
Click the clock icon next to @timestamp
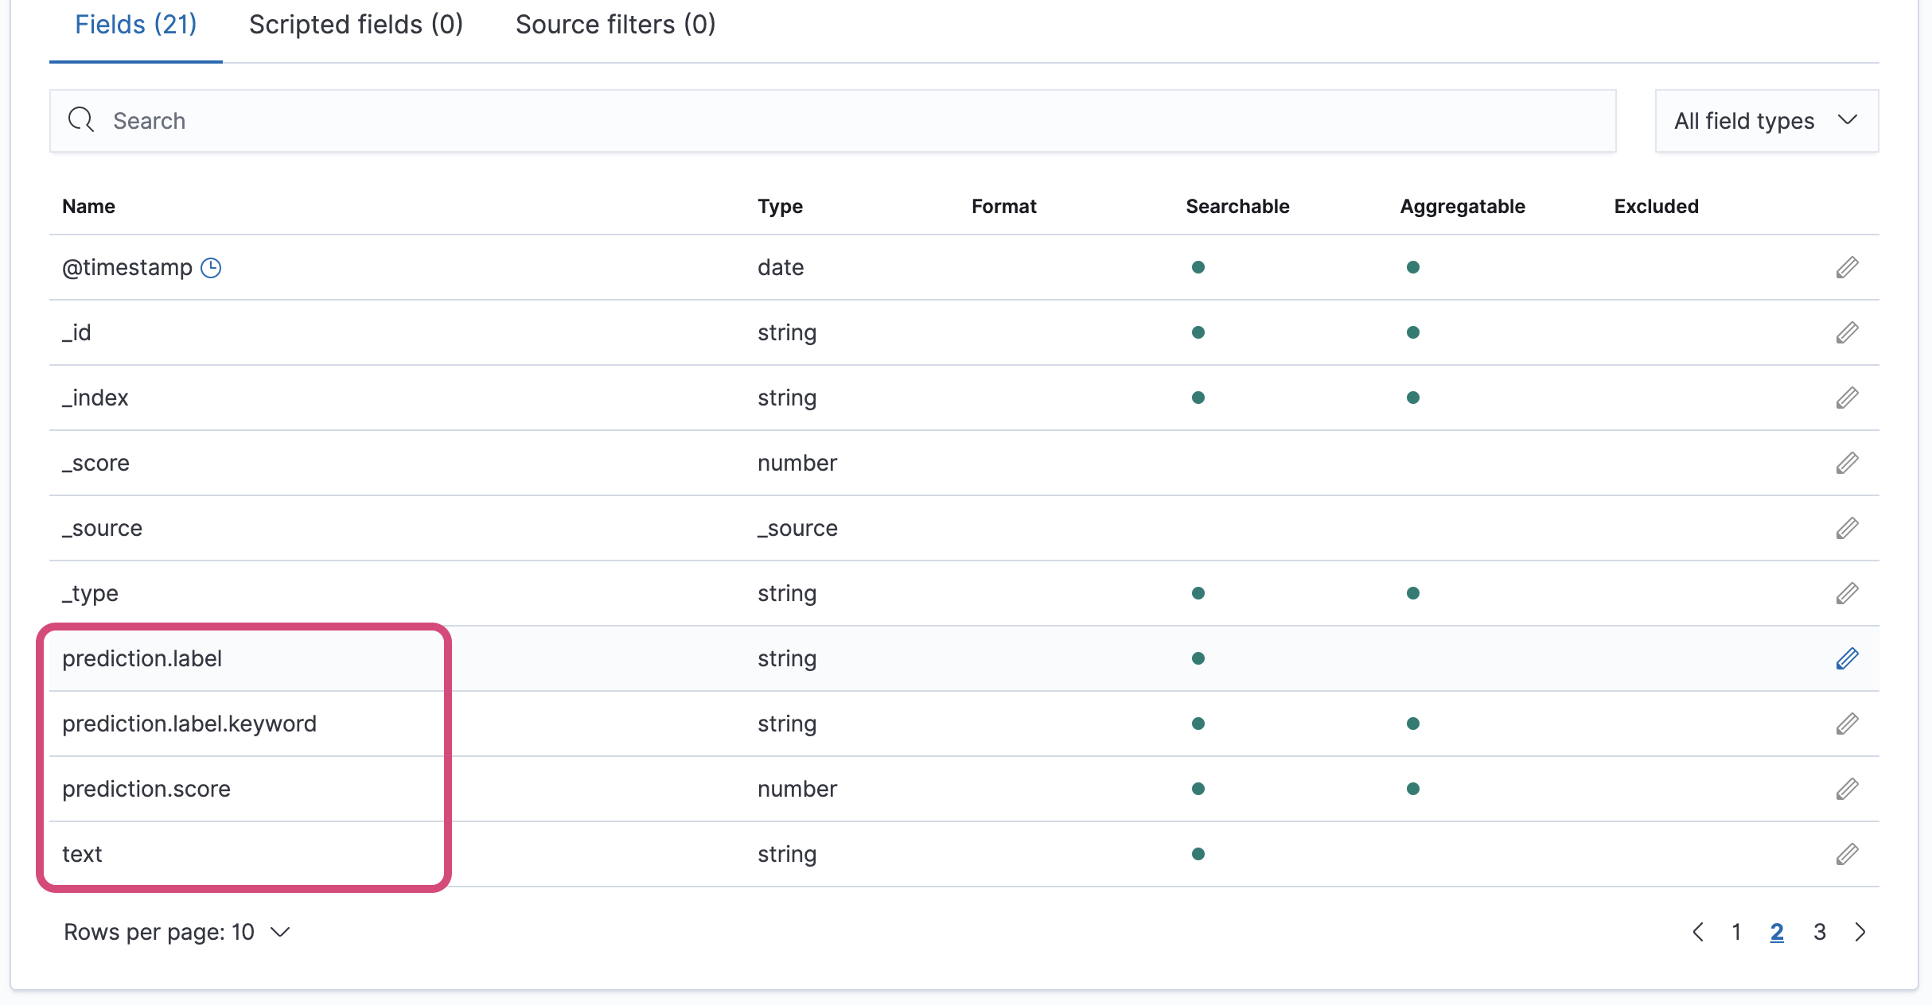click(x=211, y=268)
